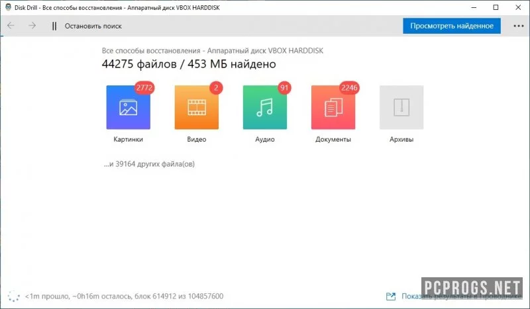Click the Disk Drill app icon in title bar
This screenshot has width=530, height=309.
9,7
